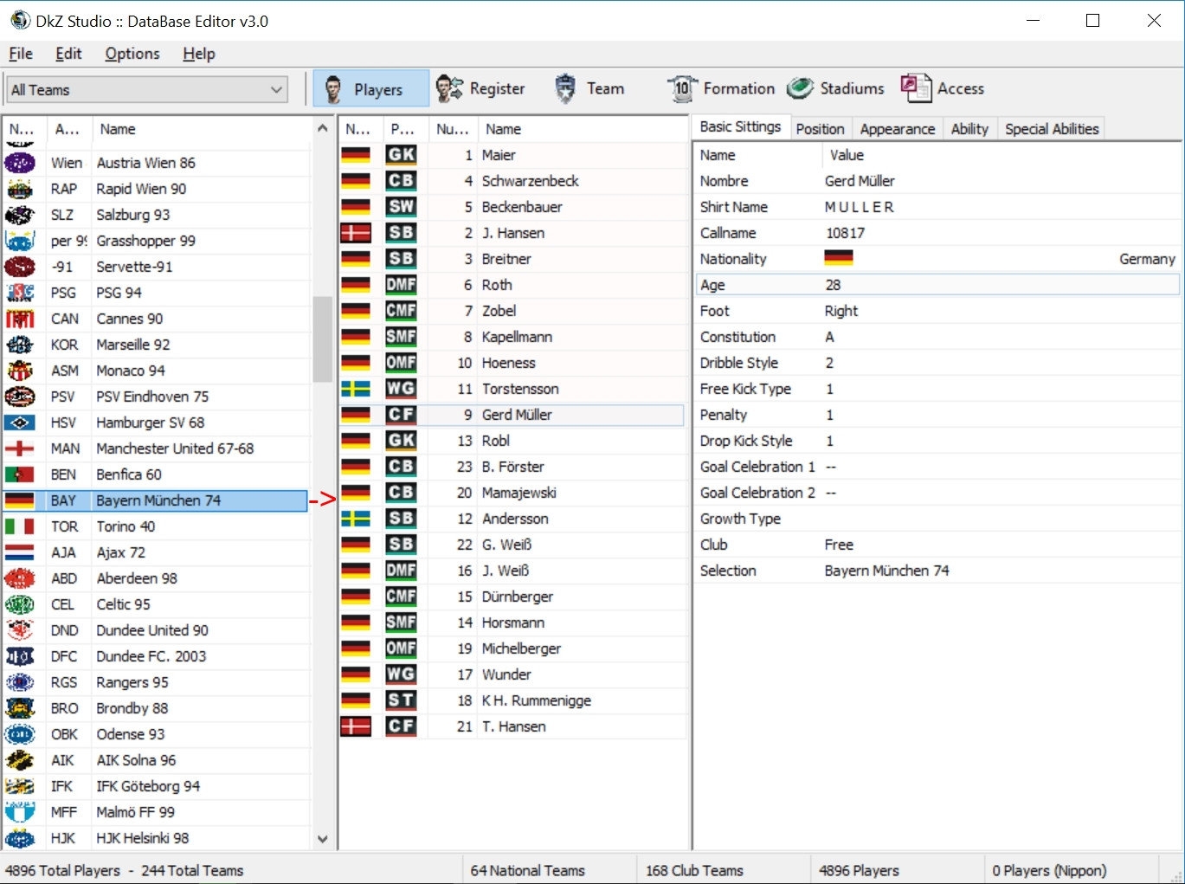Click the Rangers 95 team crest

click(x=20, y=682)
